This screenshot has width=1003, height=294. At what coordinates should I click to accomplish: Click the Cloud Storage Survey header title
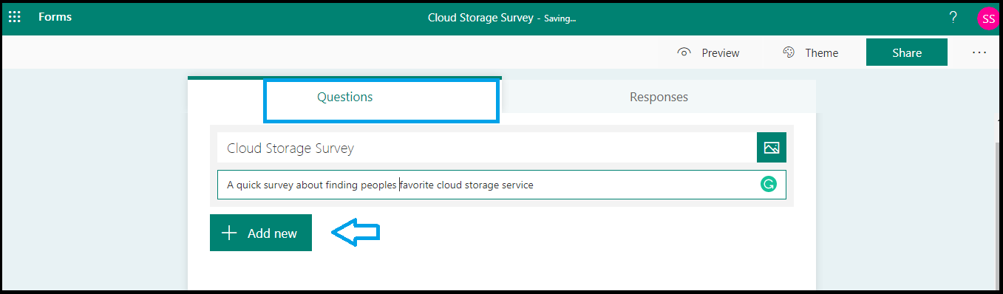pos(480,18)
